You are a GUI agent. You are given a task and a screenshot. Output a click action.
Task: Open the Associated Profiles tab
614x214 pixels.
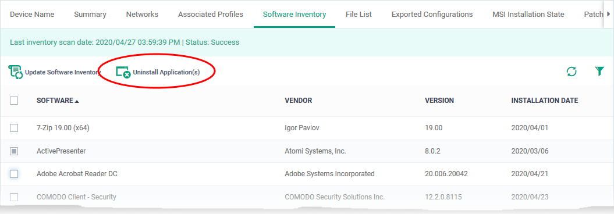(x=211, y=15)
